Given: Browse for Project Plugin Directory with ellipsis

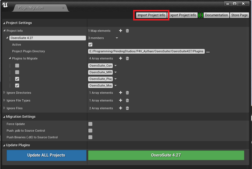Looking at the screenshot, I should tap(208, 52).
